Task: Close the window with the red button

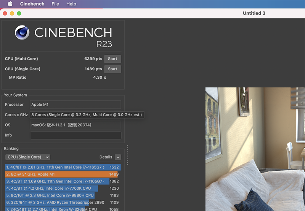Action: pyautogui.click(x=5, y=13)
